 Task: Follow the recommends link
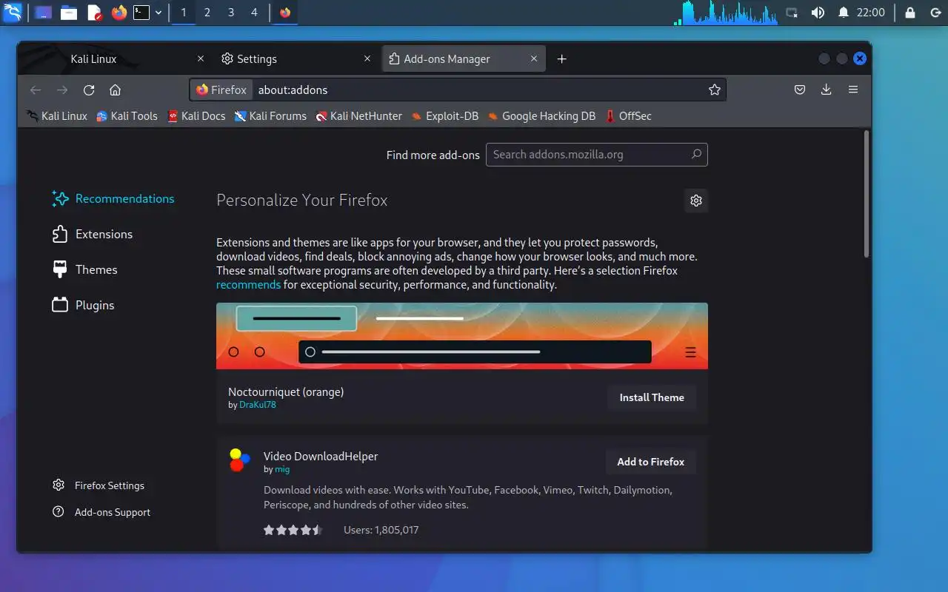248,285
